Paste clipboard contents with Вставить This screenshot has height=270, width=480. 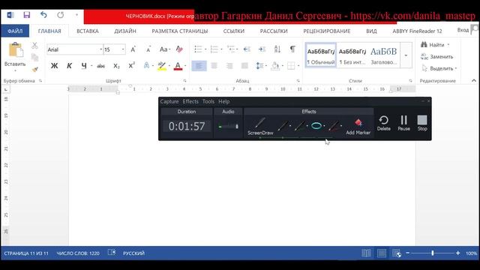pos(15,57)
